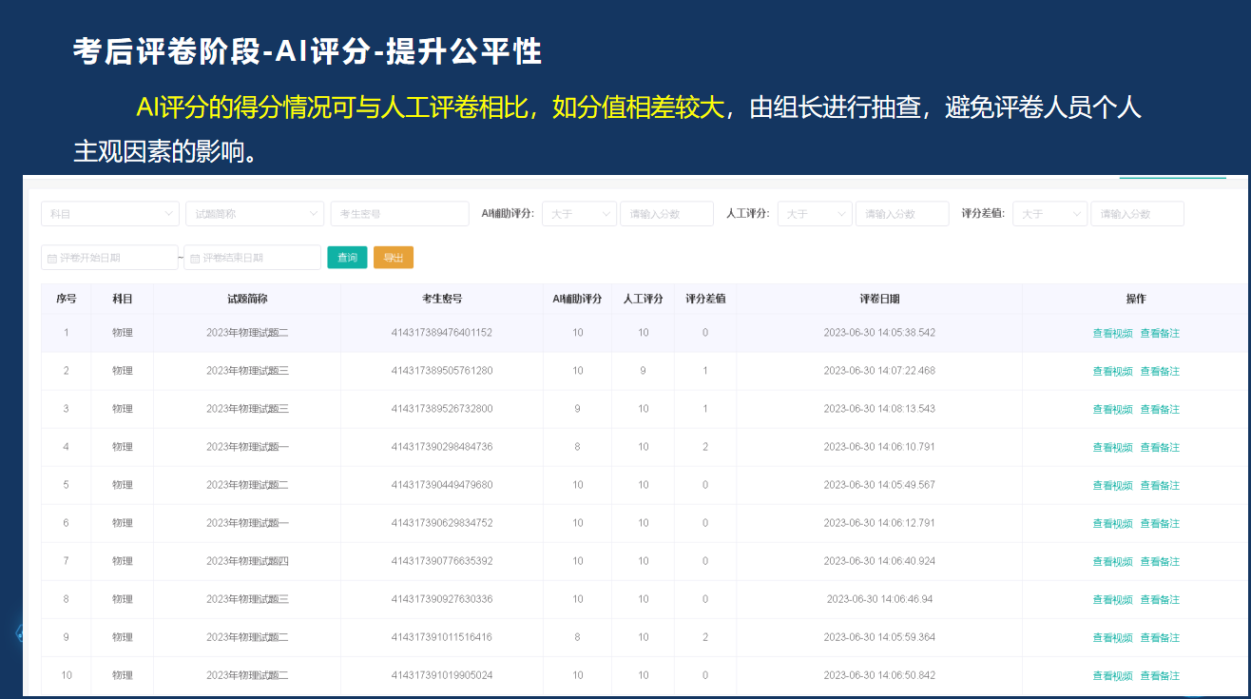Viewport: 1251px width, 699px height.
Task: Click the 人工评分 score input box
Action: click(x=901, y=214)
